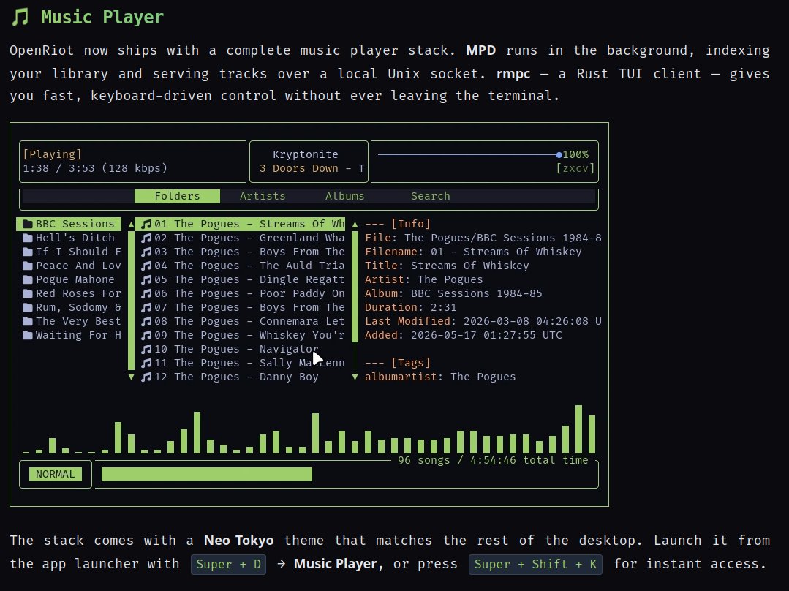Click the --- [Tags] section header

pyautogui.click(x=398, y=363)
